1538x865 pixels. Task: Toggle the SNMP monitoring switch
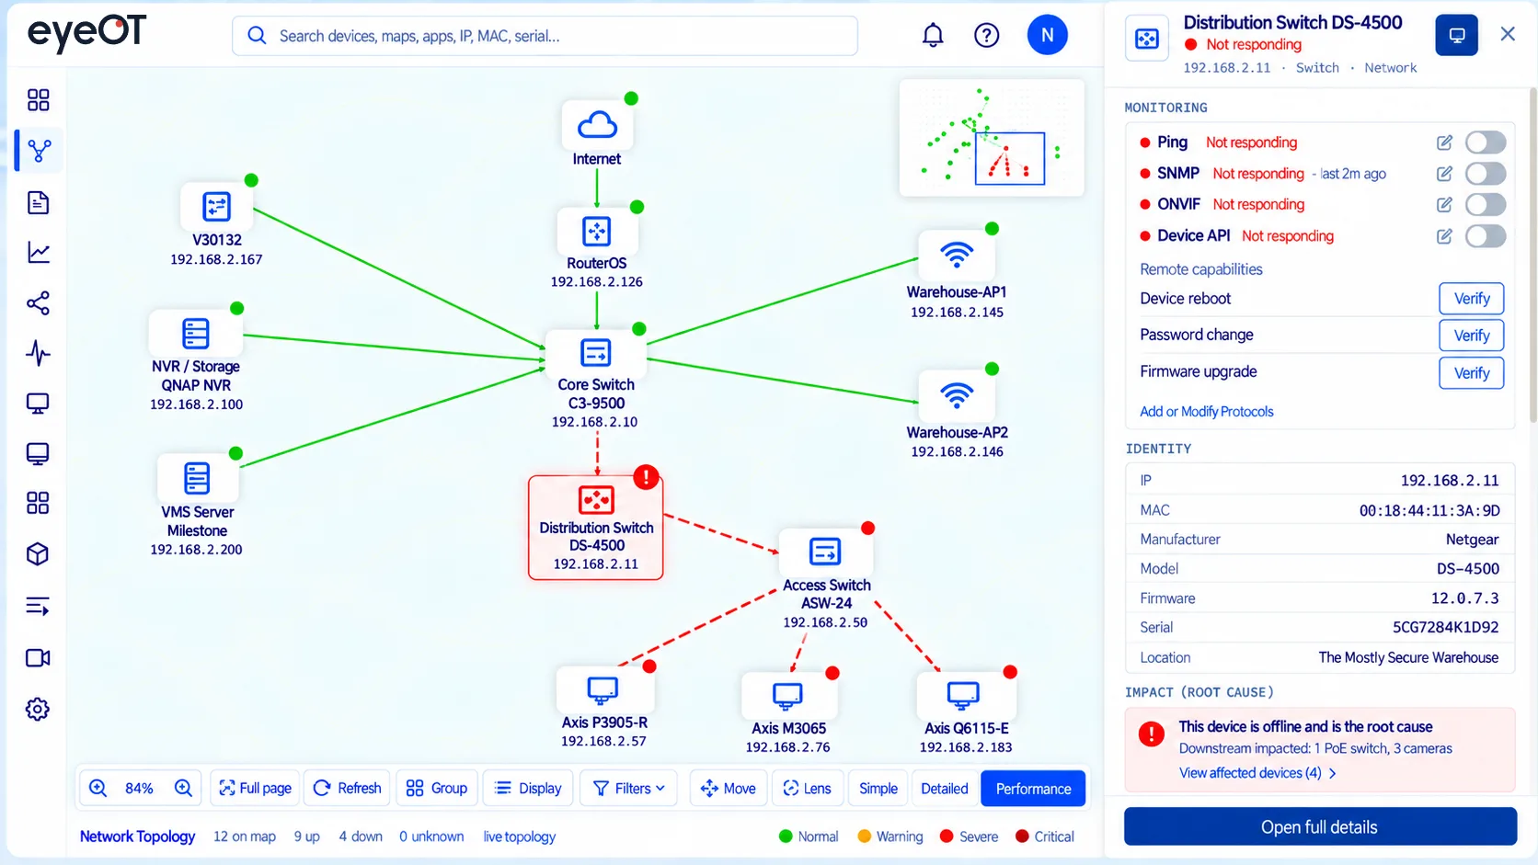1486,174
